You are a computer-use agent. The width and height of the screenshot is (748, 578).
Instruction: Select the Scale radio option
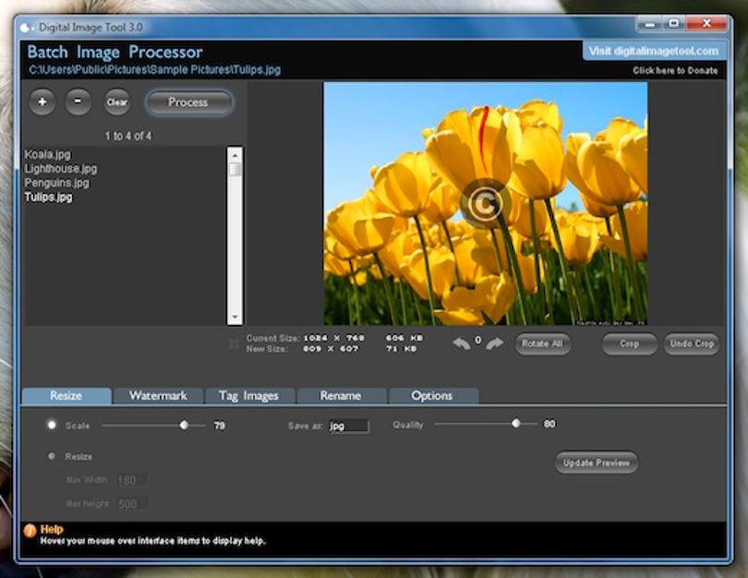coord(52,425)
